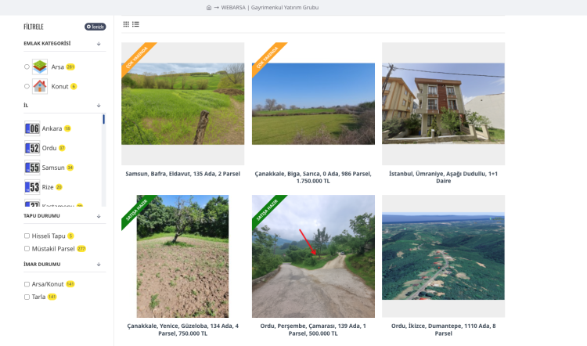Viewport: 587px width, 346px height.
Task: Tick the Tarla zoning checkbox
Action: coord(27,297)
